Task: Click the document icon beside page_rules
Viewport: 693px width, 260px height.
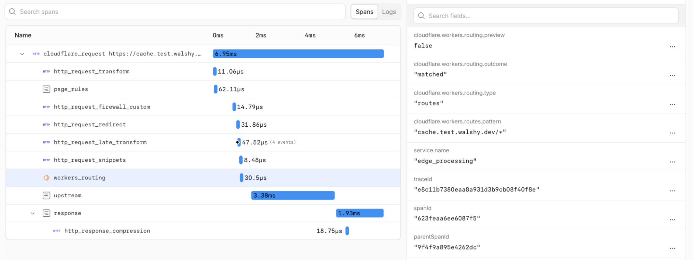Action: pyautogui.click(x=46, y=89)
